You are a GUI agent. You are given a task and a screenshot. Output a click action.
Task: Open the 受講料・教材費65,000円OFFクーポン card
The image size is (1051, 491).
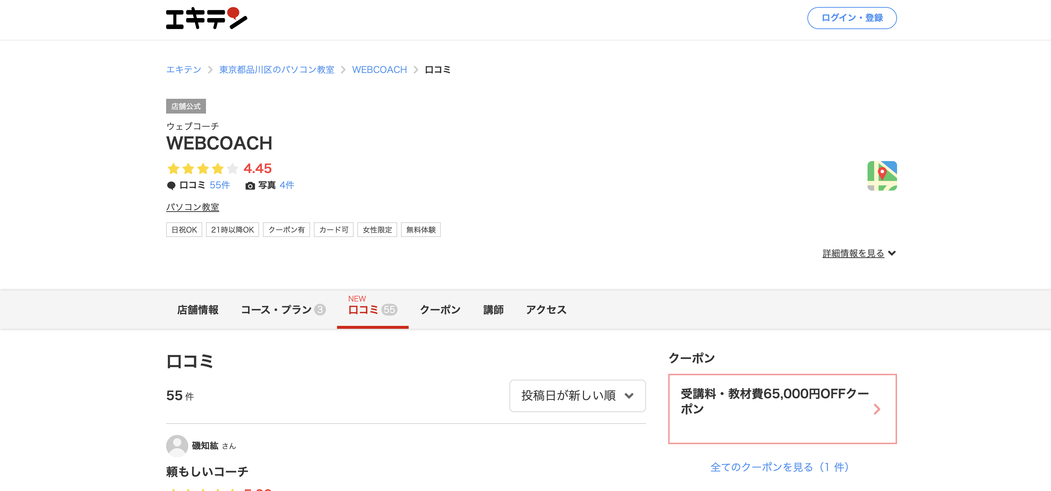[782, 409]
